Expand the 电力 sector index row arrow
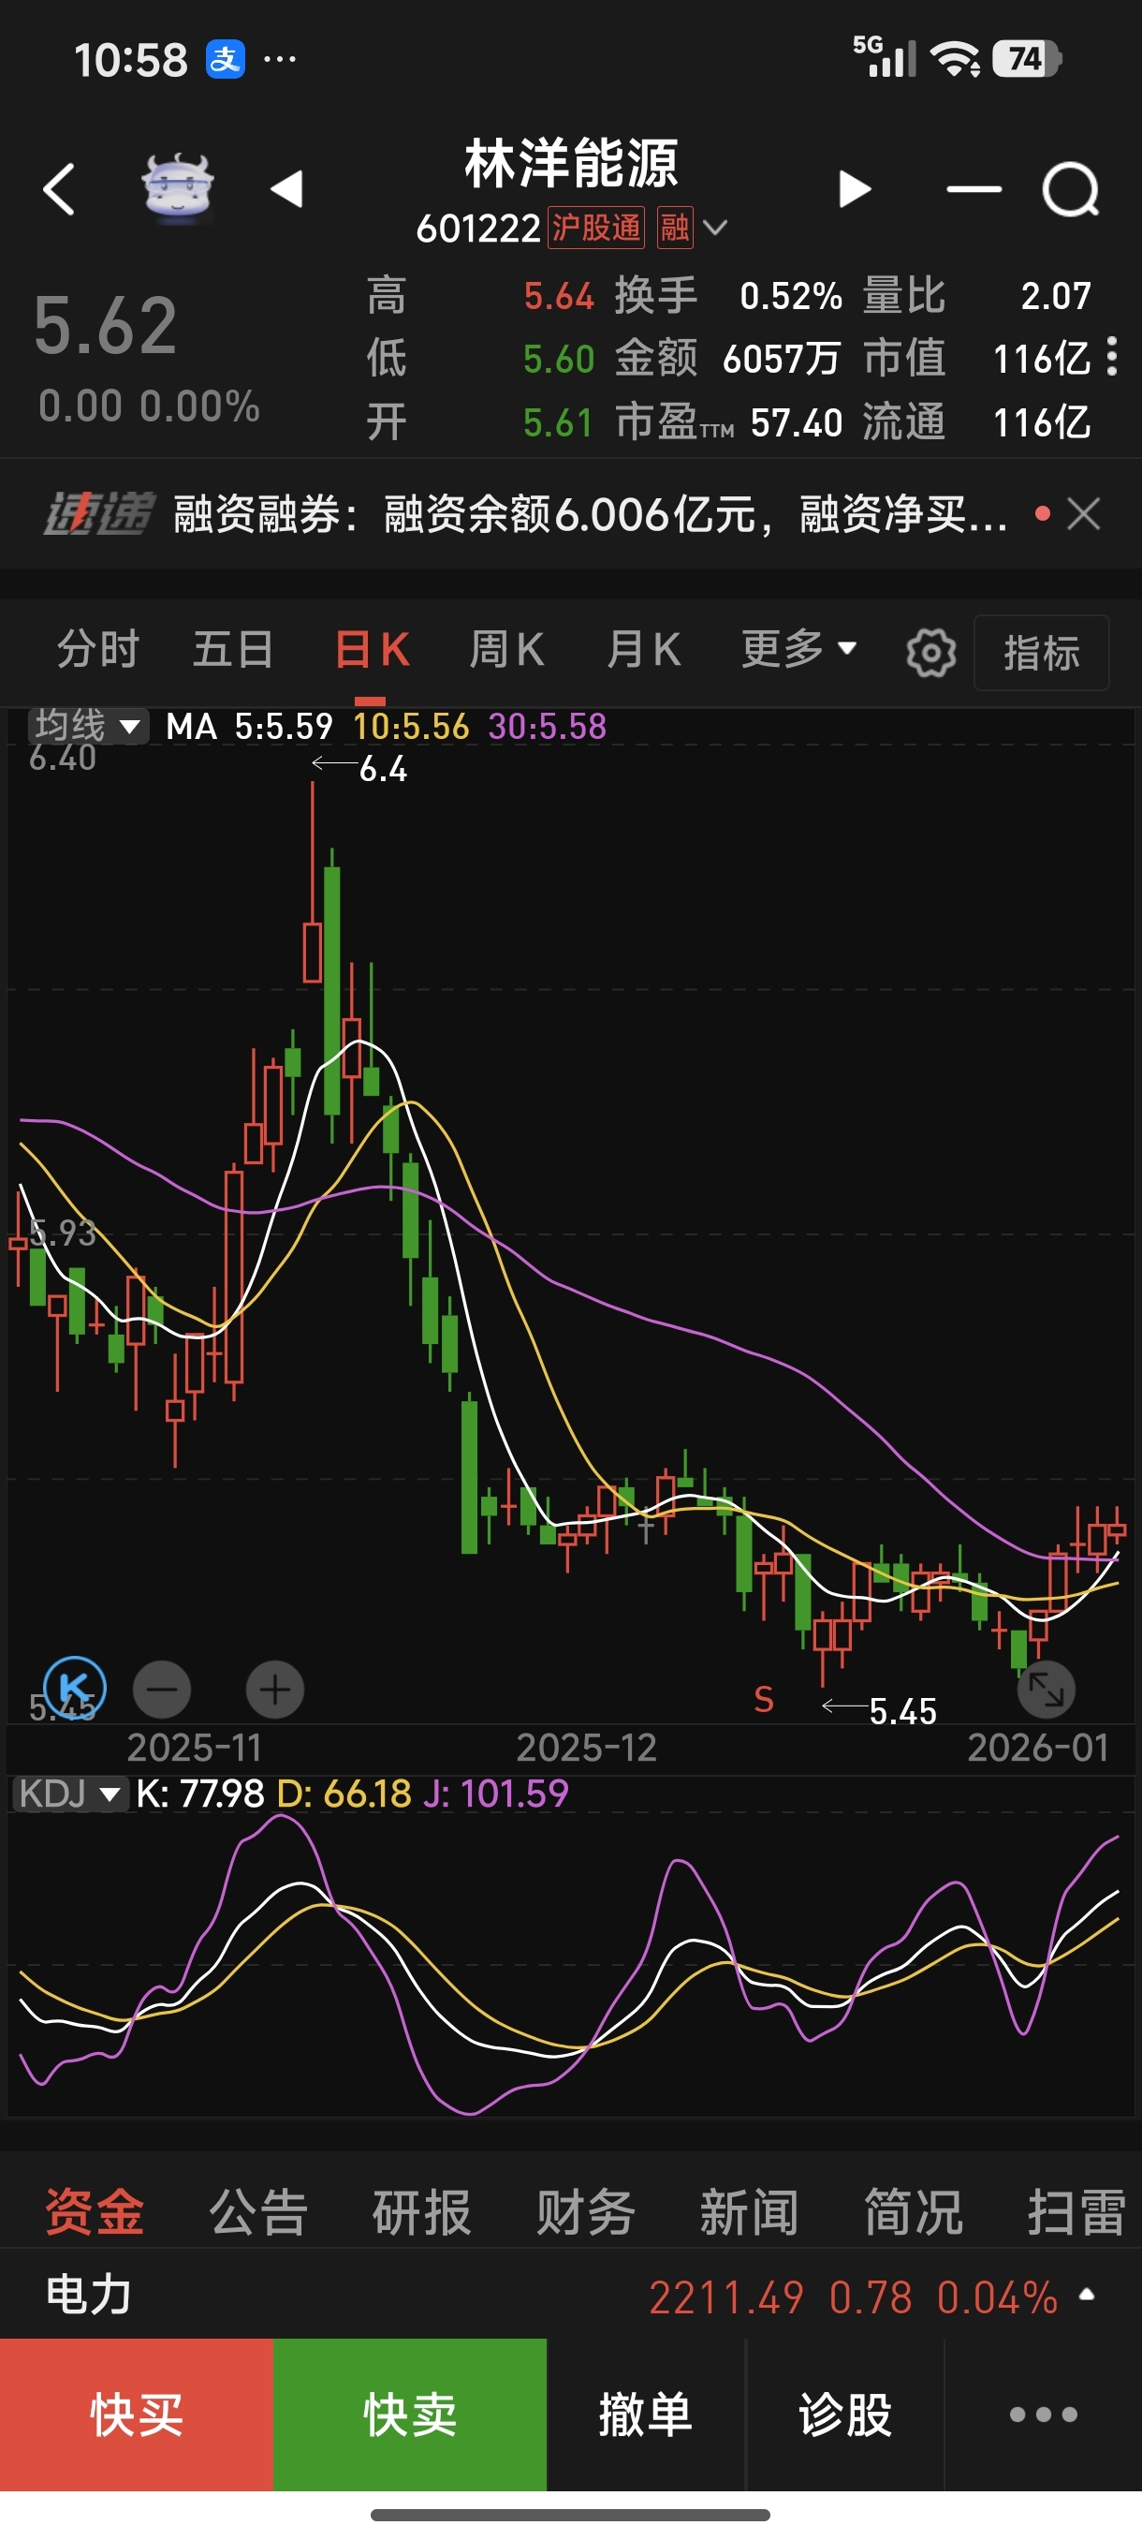This screenshot has height=2540, width=1142. pyautogui.click(x=1087, y=2295)
